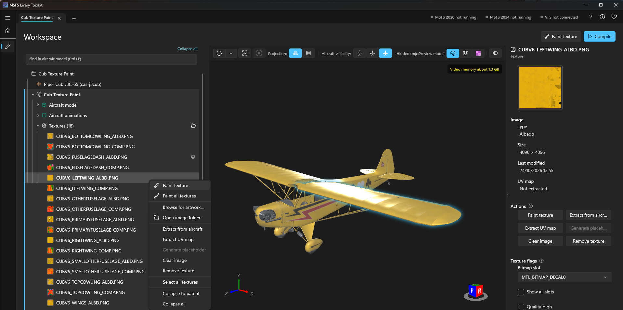Select the pencil paint workspace sidebar icon

pyautogui.click(x=8, y=47)
